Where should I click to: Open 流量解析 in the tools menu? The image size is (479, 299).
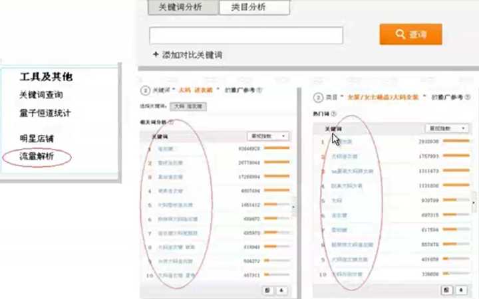[x=37, y=157]
